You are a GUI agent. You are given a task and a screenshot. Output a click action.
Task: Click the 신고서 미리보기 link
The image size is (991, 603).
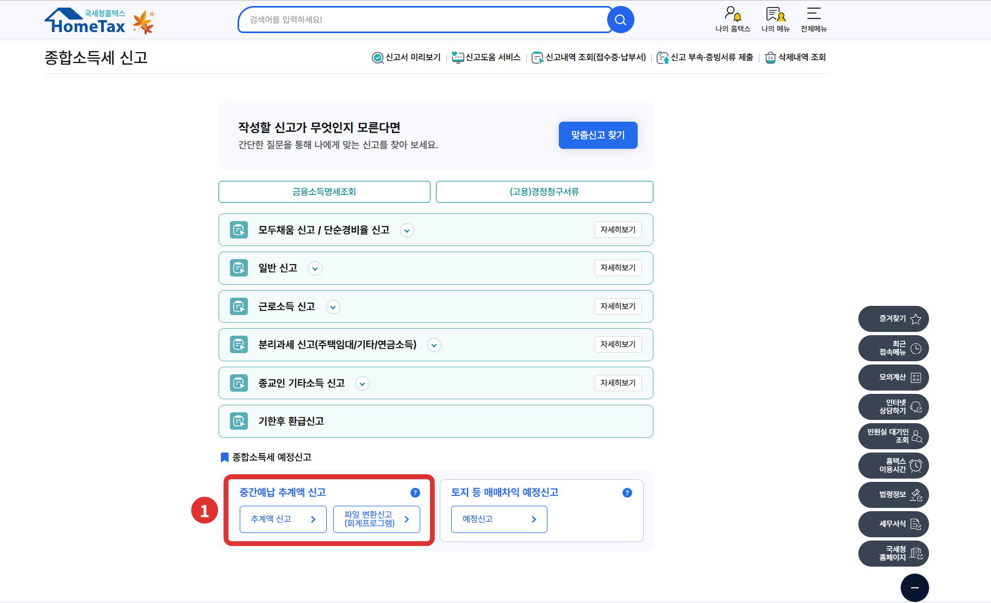pyautogui.click(x=406, y=58)
